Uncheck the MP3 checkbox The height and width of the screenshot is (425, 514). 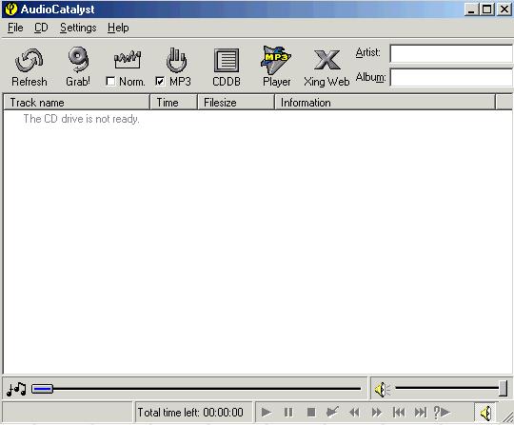click(160, 81)
